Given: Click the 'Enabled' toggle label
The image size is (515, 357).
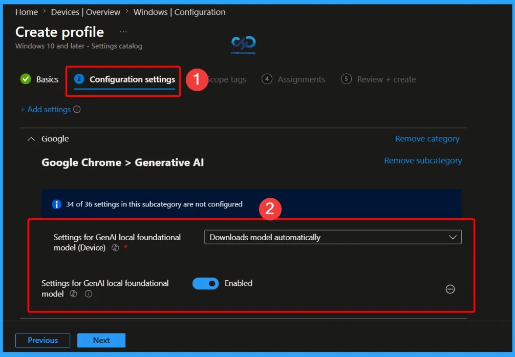Looking at the screenshot, I should pos(239,283).
